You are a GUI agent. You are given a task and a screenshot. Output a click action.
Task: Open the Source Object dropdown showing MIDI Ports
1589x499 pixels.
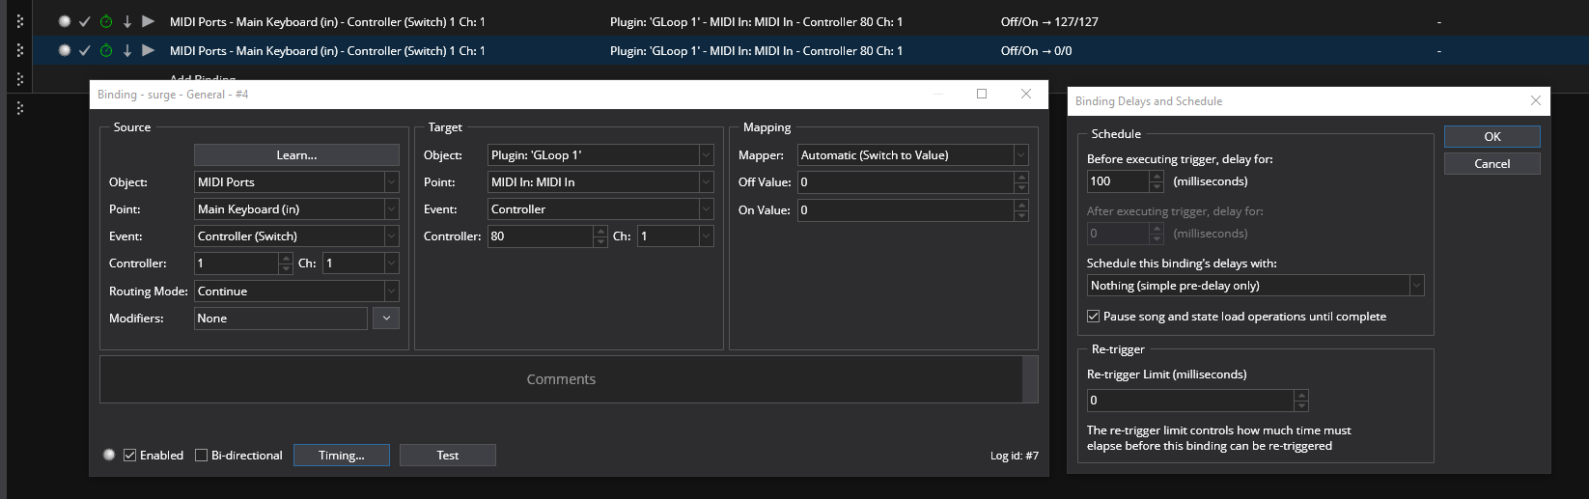[x=391, y=182]
